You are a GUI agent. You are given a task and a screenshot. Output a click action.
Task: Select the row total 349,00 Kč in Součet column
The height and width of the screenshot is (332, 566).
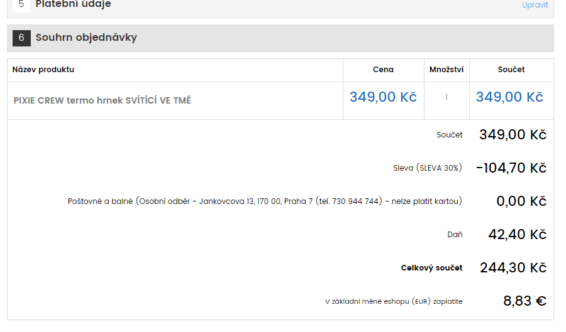pos(509,97)
